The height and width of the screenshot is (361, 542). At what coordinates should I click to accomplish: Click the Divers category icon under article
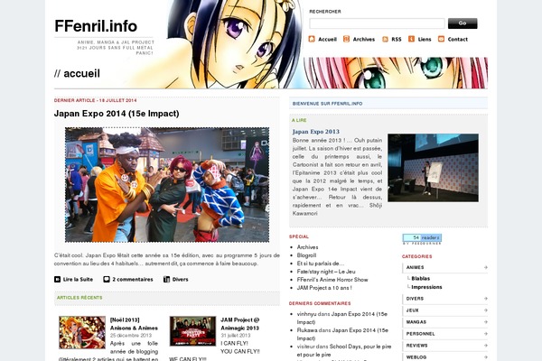166,279
